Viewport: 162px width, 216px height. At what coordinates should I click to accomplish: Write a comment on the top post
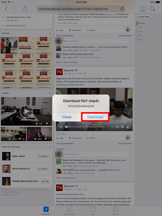coord(97,41)
